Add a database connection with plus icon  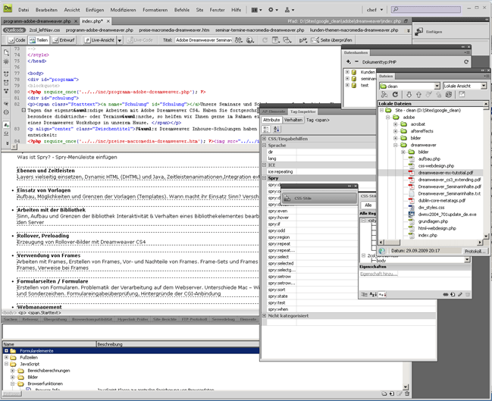point(349,62)
